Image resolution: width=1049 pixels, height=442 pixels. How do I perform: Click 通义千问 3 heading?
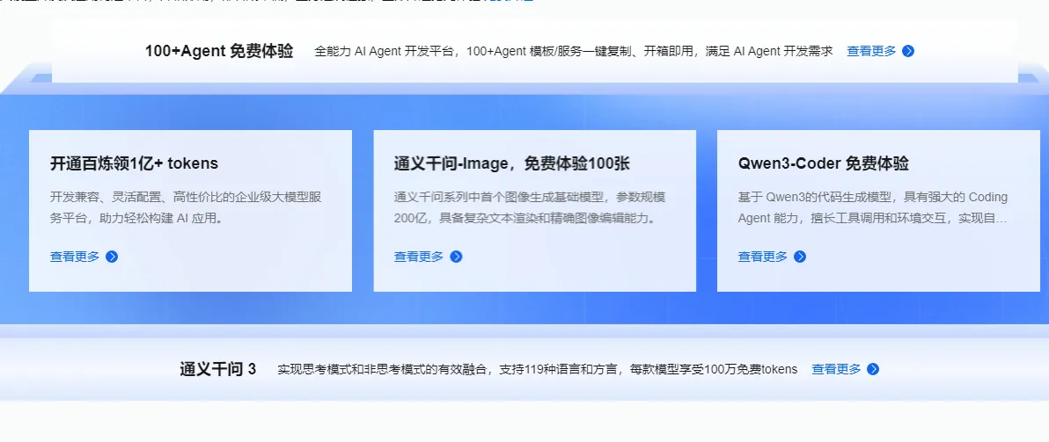(217, 369)
